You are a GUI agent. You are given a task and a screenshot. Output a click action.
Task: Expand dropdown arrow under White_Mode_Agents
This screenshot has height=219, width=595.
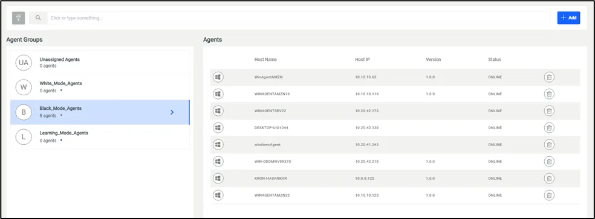click(61, 91)
